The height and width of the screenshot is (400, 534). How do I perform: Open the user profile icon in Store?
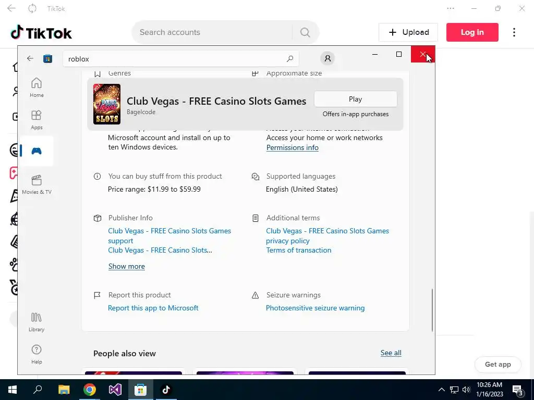[x=327, y=58]
